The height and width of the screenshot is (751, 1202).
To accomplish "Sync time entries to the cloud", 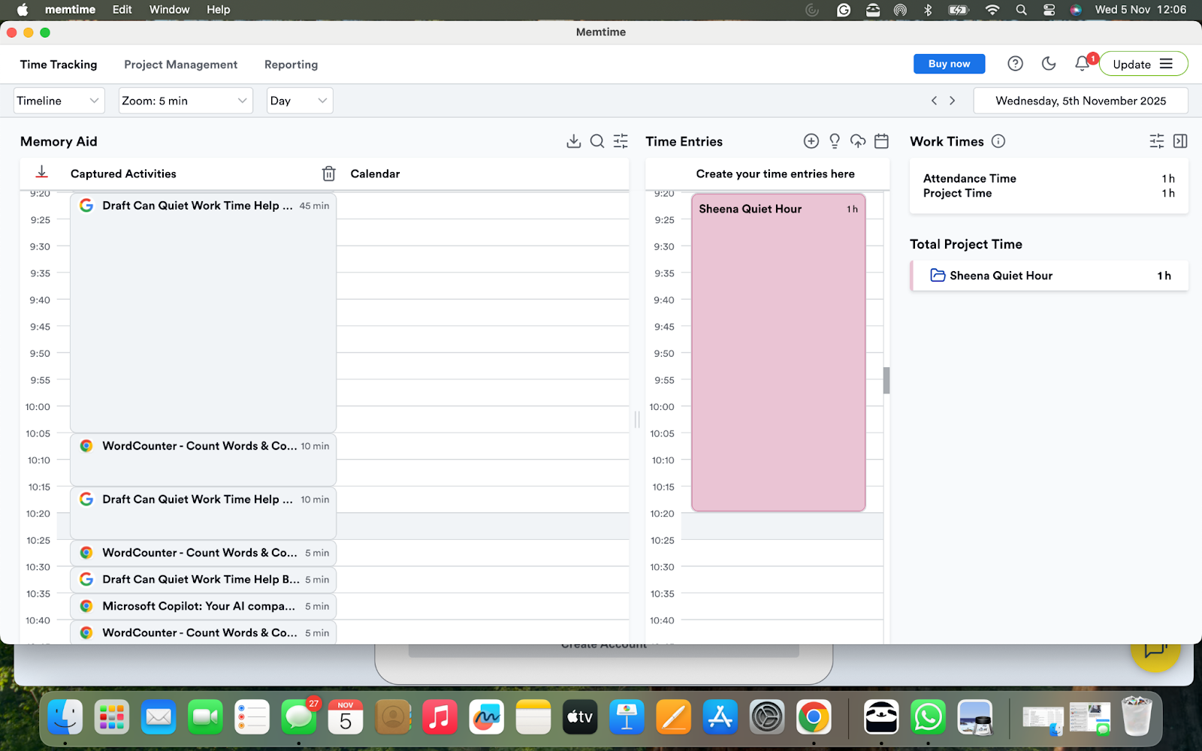I will pyautogui.click(x=858, y=140).
